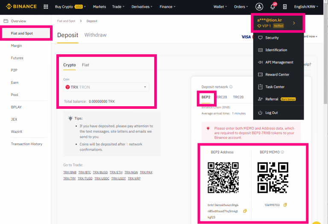328x224 pixels.
Task: Click the app download icon in header
Action: 285,7
